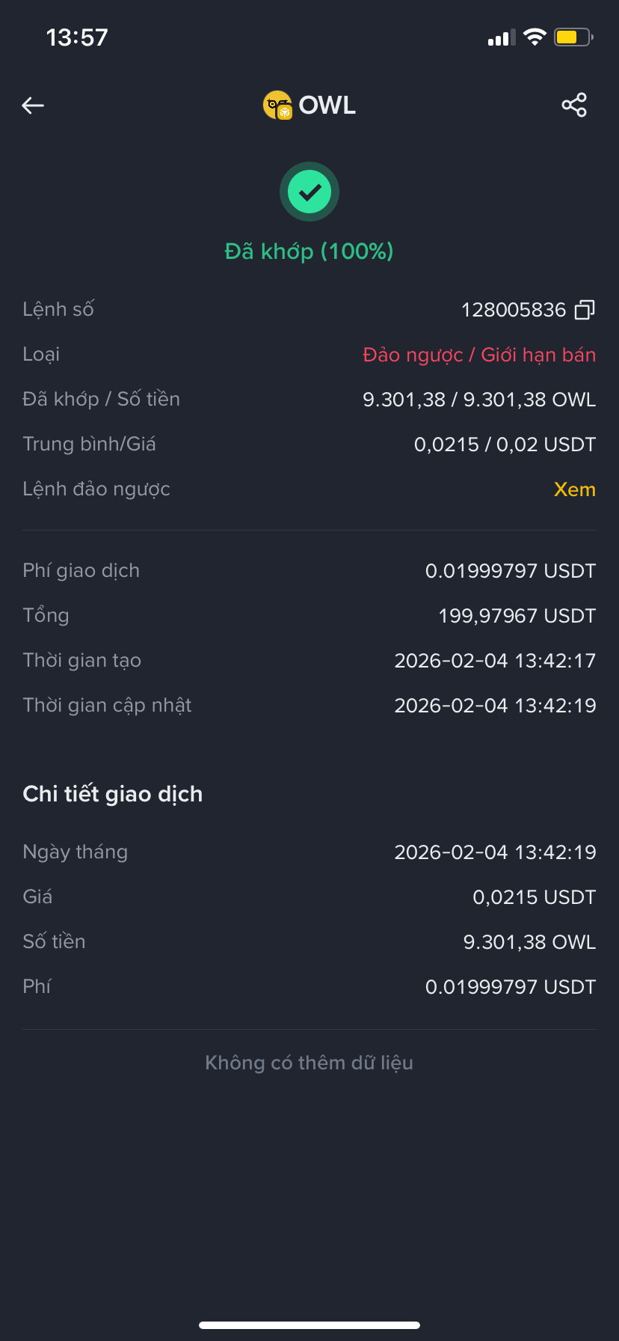Viewport: 619px width, 1341px height.
Task: Tap the Không có thêm dữ liệu text
Action: click(x=309, y=1063)
